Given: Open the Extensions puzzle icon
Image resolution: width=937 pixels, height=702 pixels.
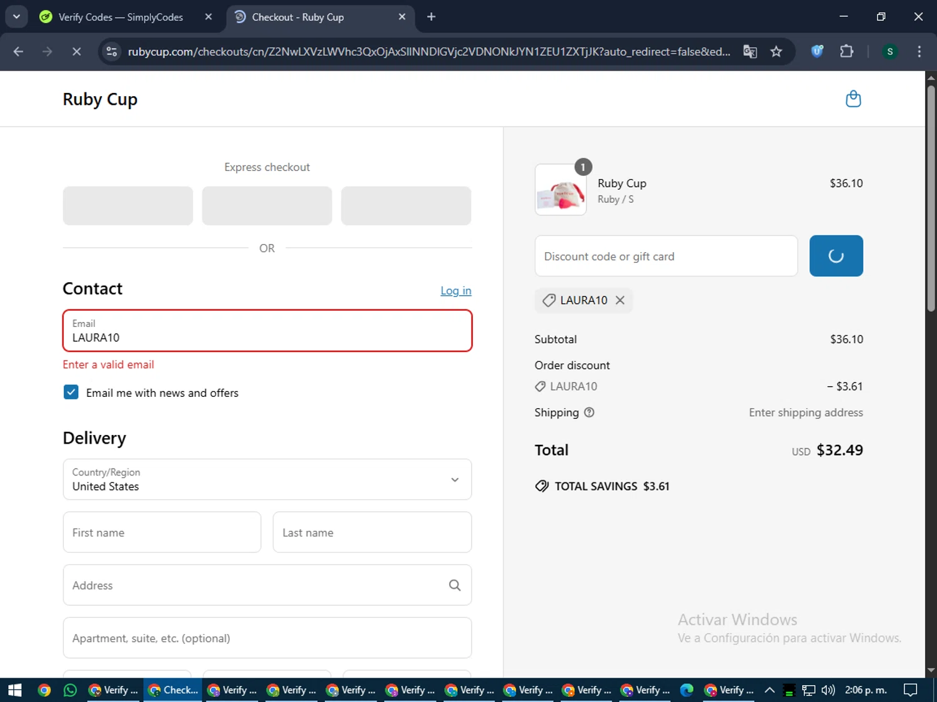Looking at the screenshot, I should pos(847,52).
